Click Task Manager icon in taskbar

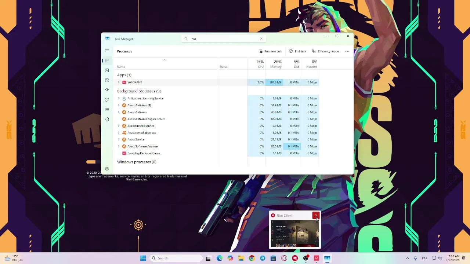coord(327,258)
